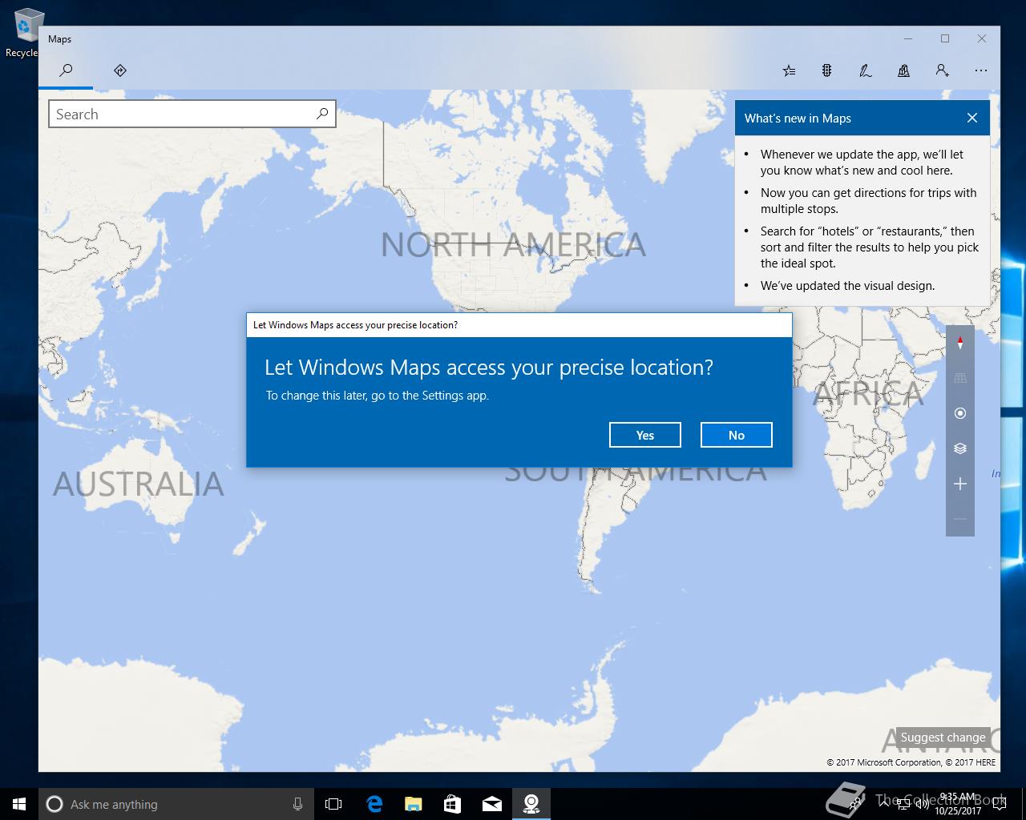This screenshot has height=820, width=1026.
Task: Click Show my location target icon
Action: point(960,413)
